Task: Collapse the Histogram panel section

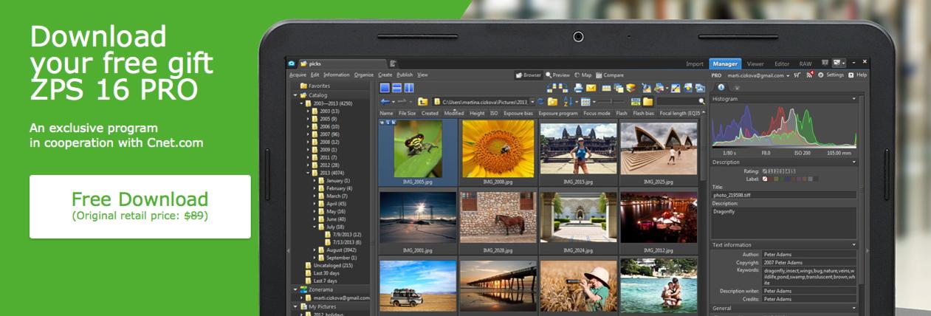Action: click(x=854, y=98)
